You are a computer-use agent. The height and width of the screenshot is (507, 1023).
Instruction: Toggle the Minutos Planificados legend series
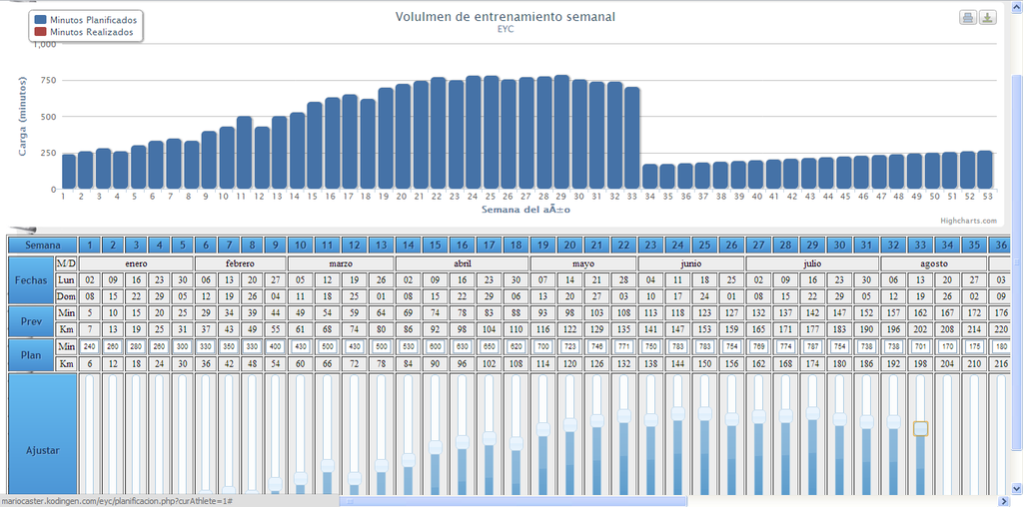click(85, 20)
